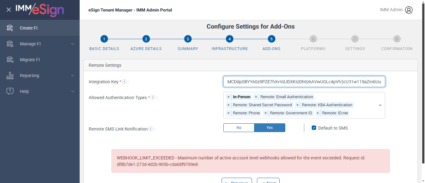Select the PLATFORMS step label
Image resolution: width=425 pixels, height=183 pixels.
[313, 49]
